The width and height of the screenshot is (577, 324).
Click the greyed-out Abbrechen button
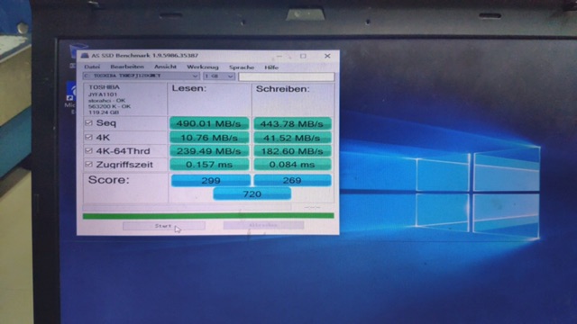[263, 225]
